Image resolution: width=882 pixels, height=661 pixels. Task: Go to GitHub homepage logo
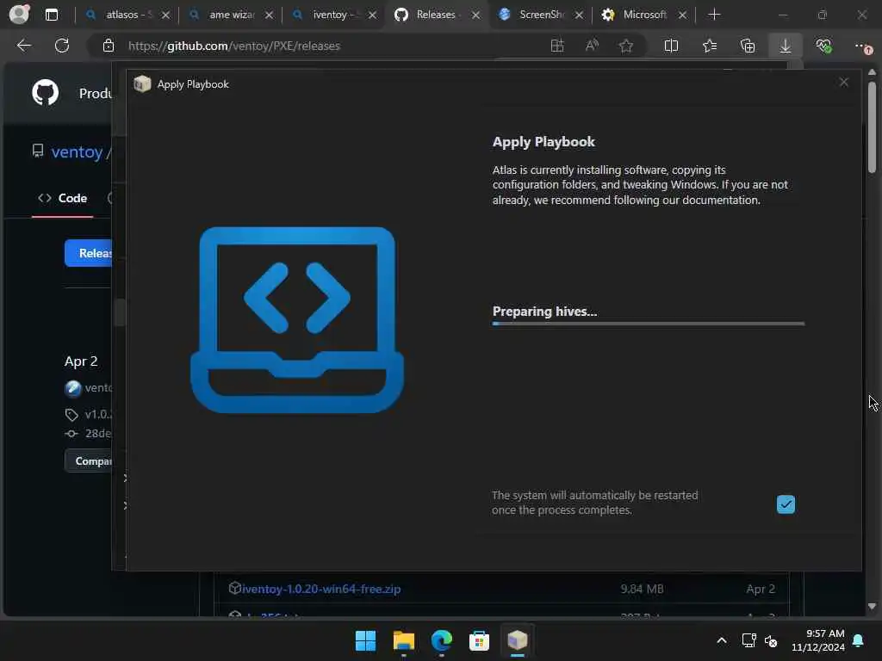(45, 92)
